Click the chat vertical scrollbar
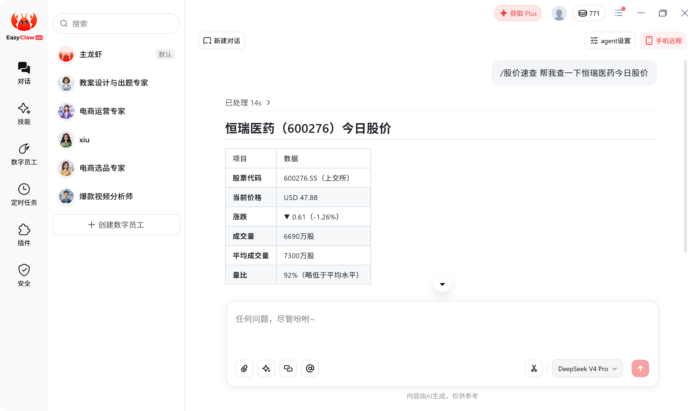Viewport: 700px width, 411px height. point(685,156)
